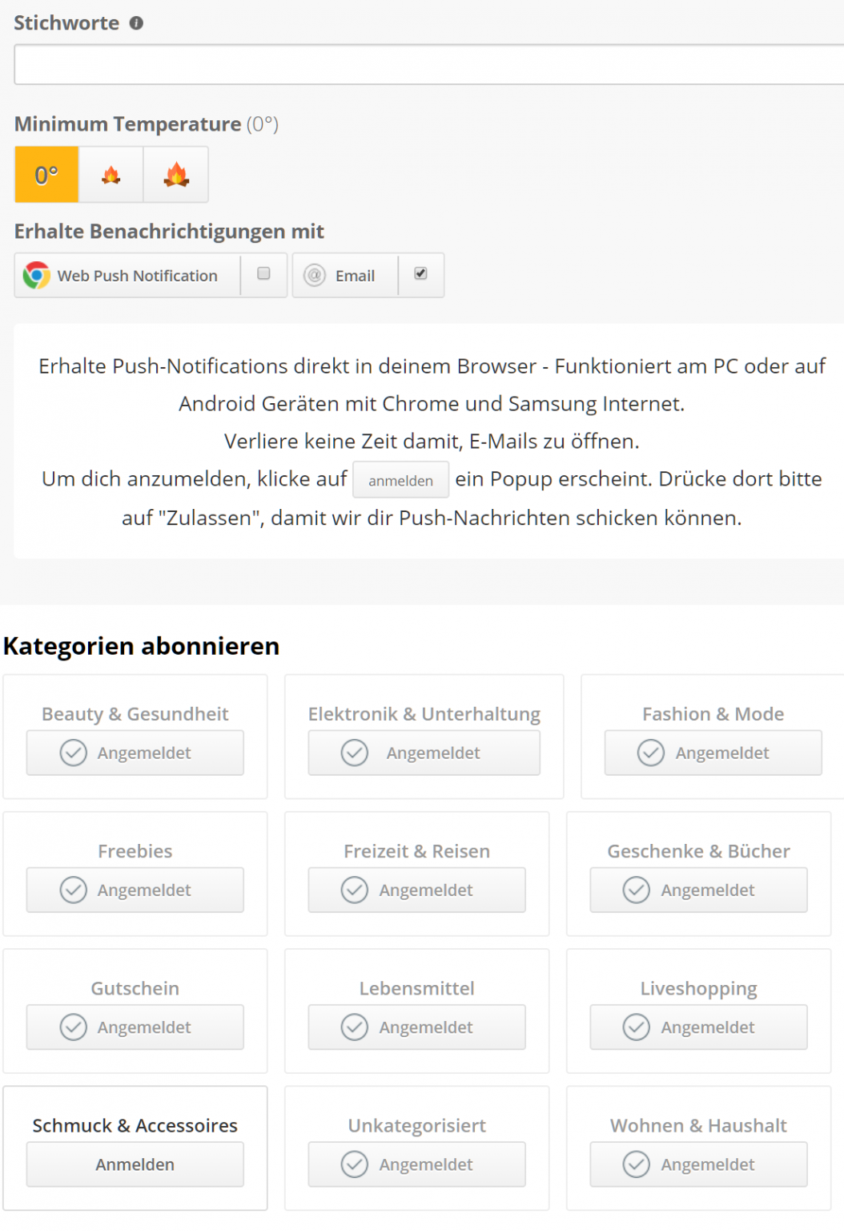Click the Wohnen & Haushalt Angemeldet button

(699, 1164)
